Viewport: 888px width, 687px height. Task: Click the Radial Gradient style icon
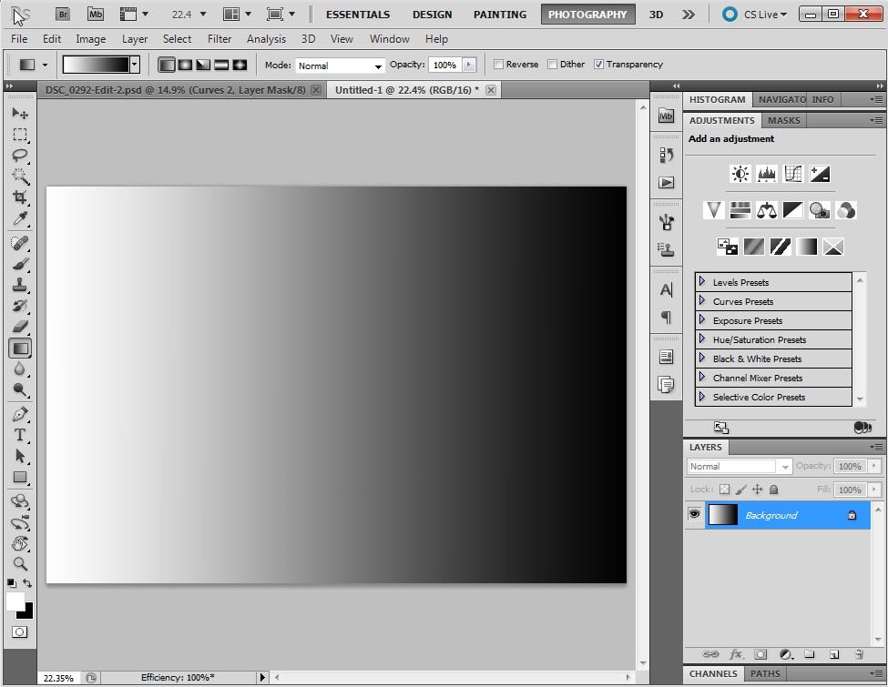coord(185,66)
